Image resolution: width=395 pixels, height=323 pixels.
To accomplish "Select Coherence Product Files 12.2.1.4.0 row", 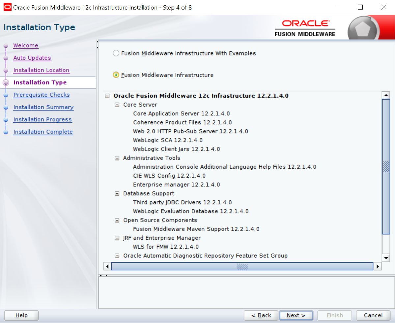I will click(183, 122).
